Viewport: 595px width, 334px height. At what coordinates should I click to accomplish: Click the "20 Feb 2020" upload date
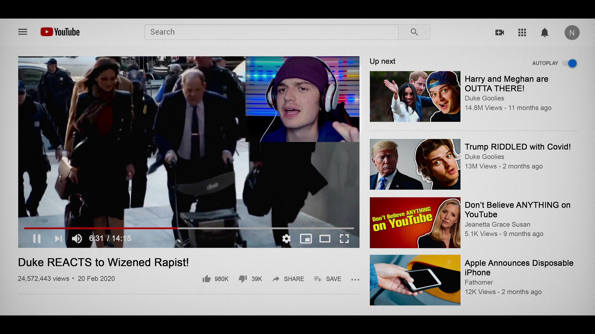point(96,279)
